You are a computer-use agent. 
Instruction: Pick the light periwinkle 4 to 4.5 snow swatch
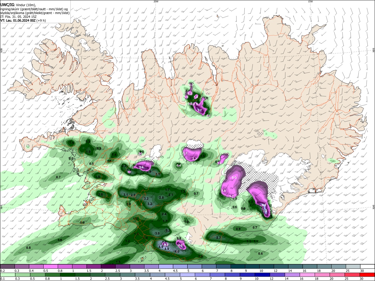click(166, 266)
